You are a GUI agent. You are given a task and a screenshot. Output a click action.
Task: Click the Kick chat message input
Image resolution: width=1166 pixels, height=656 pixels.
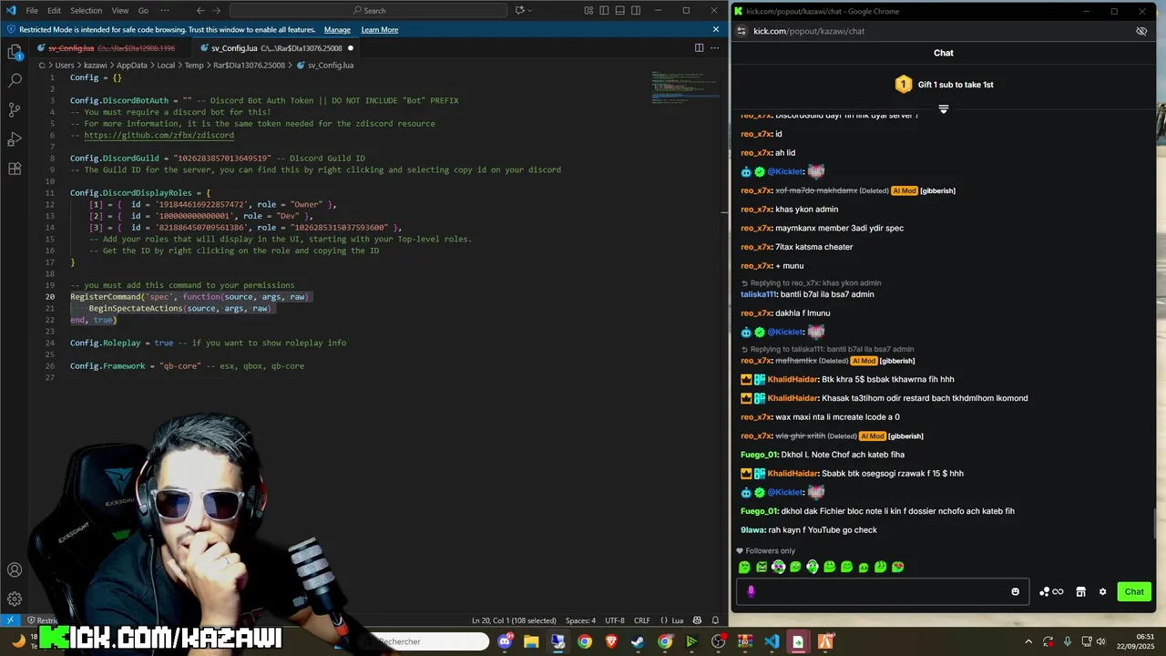pyautogui.click(x=883, y=591)
